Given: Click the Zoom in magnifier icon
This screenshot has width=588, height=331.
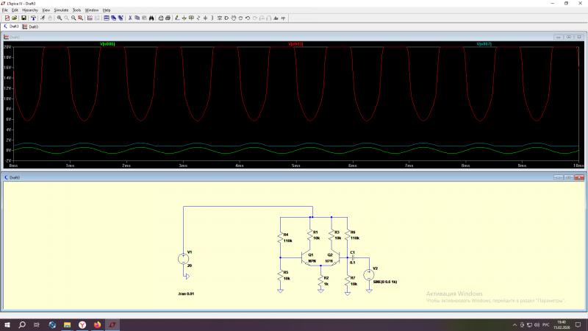Looking at the screenshot, I should 59,18.
